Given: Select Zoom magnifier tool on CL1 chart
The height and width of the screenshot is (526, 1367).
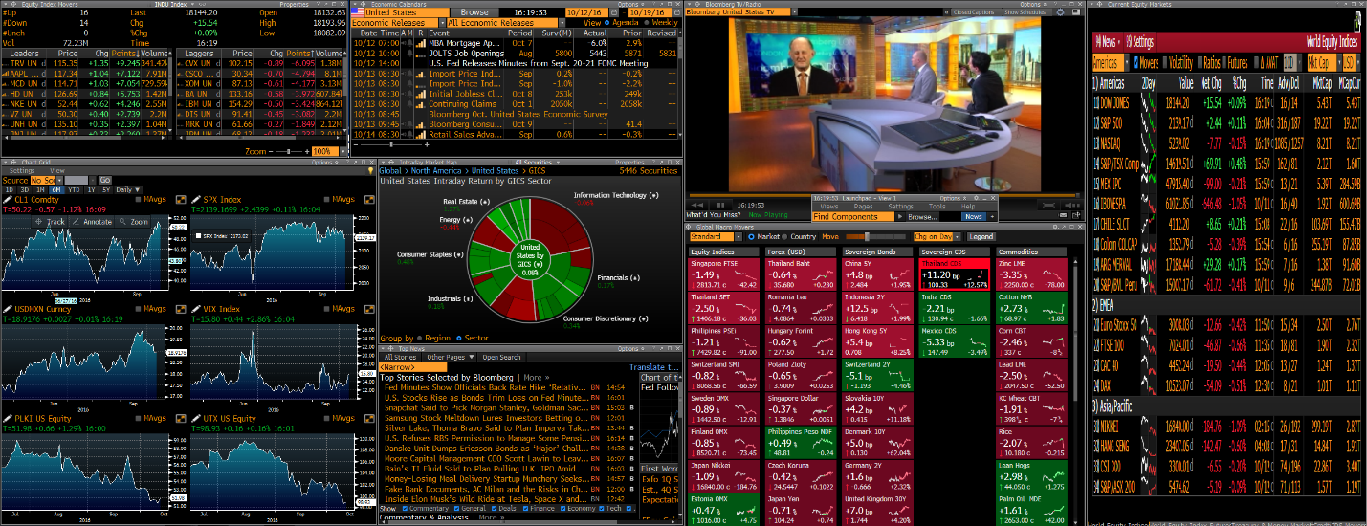Looking at the screenshot, I should click(132, 222).
